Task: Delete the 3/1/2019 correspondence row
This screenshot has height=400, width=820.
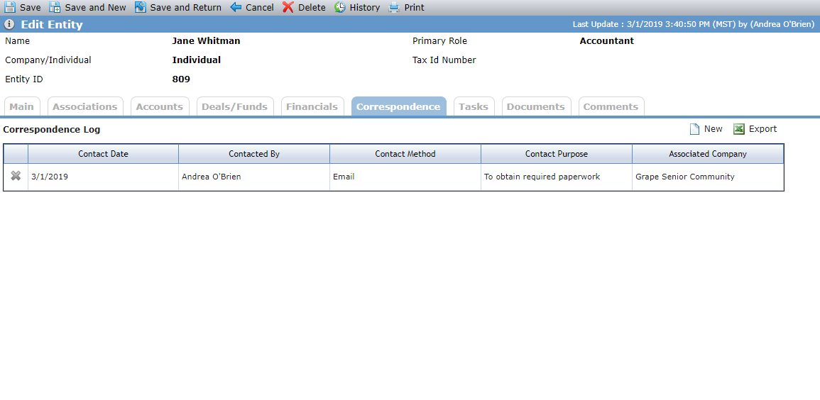Action: [x=16, y=176]
